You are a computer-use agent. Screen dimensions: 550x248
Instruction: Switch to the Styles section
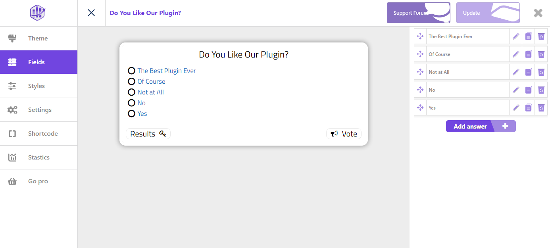pyautogui.click(x=38, y=86)
